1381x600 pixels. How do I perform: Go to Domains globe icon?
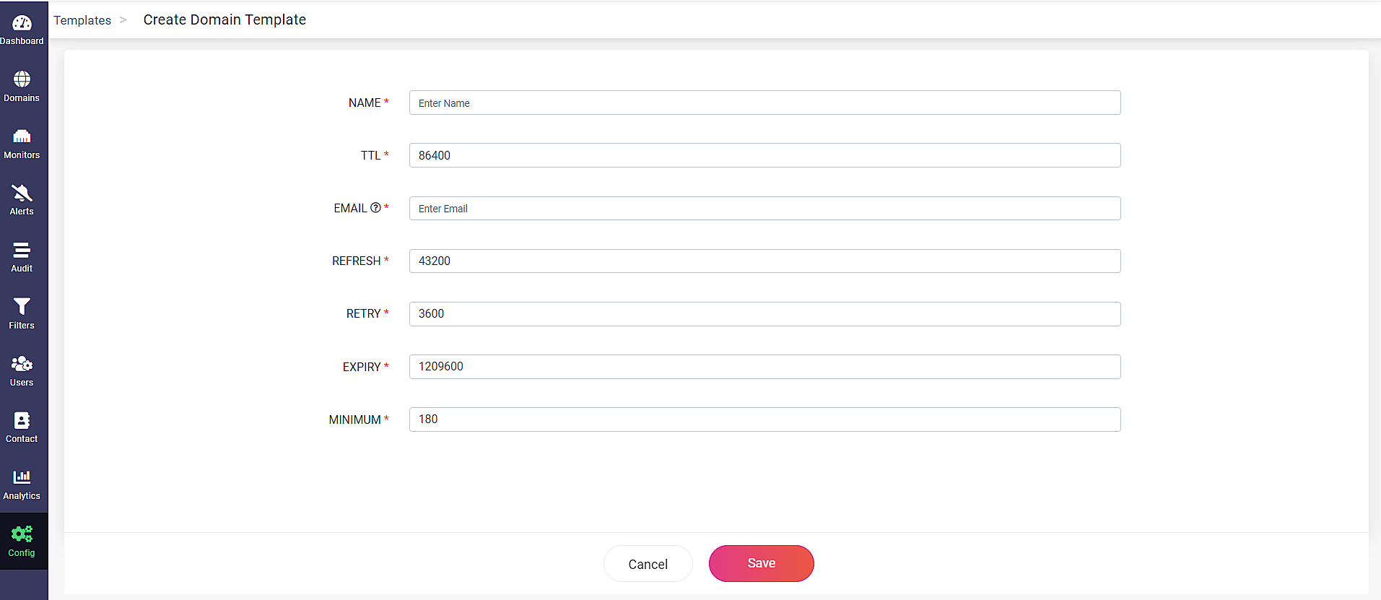pyautogui.click(x=22, y=79)
